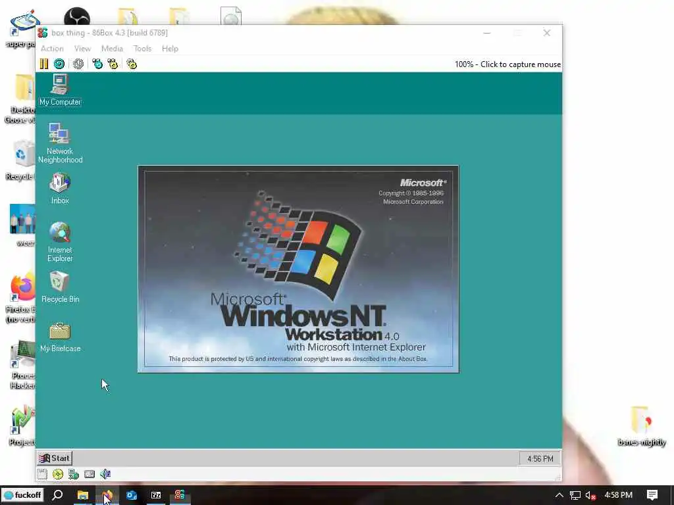Select the Internet Explorer guest icon
Viewport: 674px width, 505px height.
tap(60, 242)
